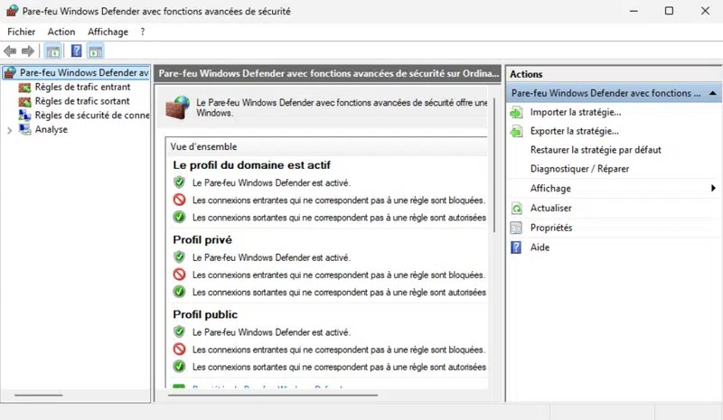This screenshot has height=420, width=723.
Task: Toggle the Action pane toolbar icon
Action: point(95,51)
